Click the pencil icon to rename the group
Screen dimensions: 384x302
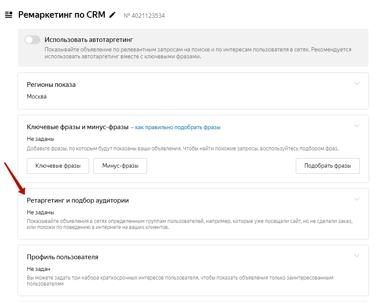[112, 15]
